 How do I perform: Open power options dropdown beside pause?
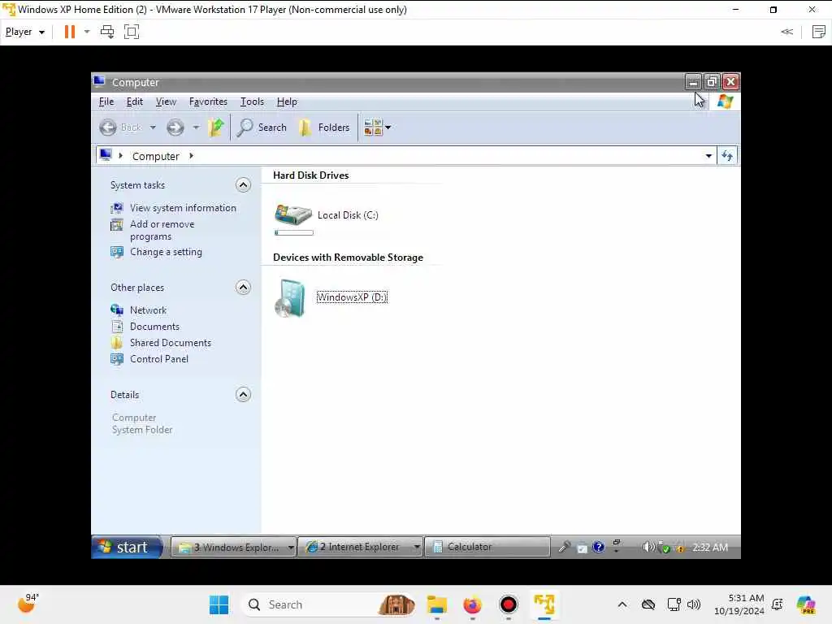coord(87,32)
